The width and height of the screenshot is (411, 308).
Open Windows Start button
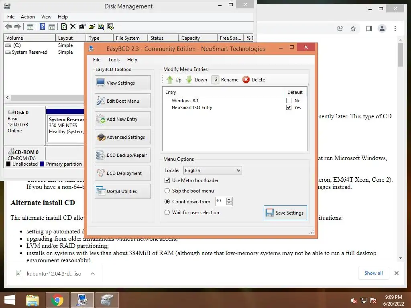point(10,300)
